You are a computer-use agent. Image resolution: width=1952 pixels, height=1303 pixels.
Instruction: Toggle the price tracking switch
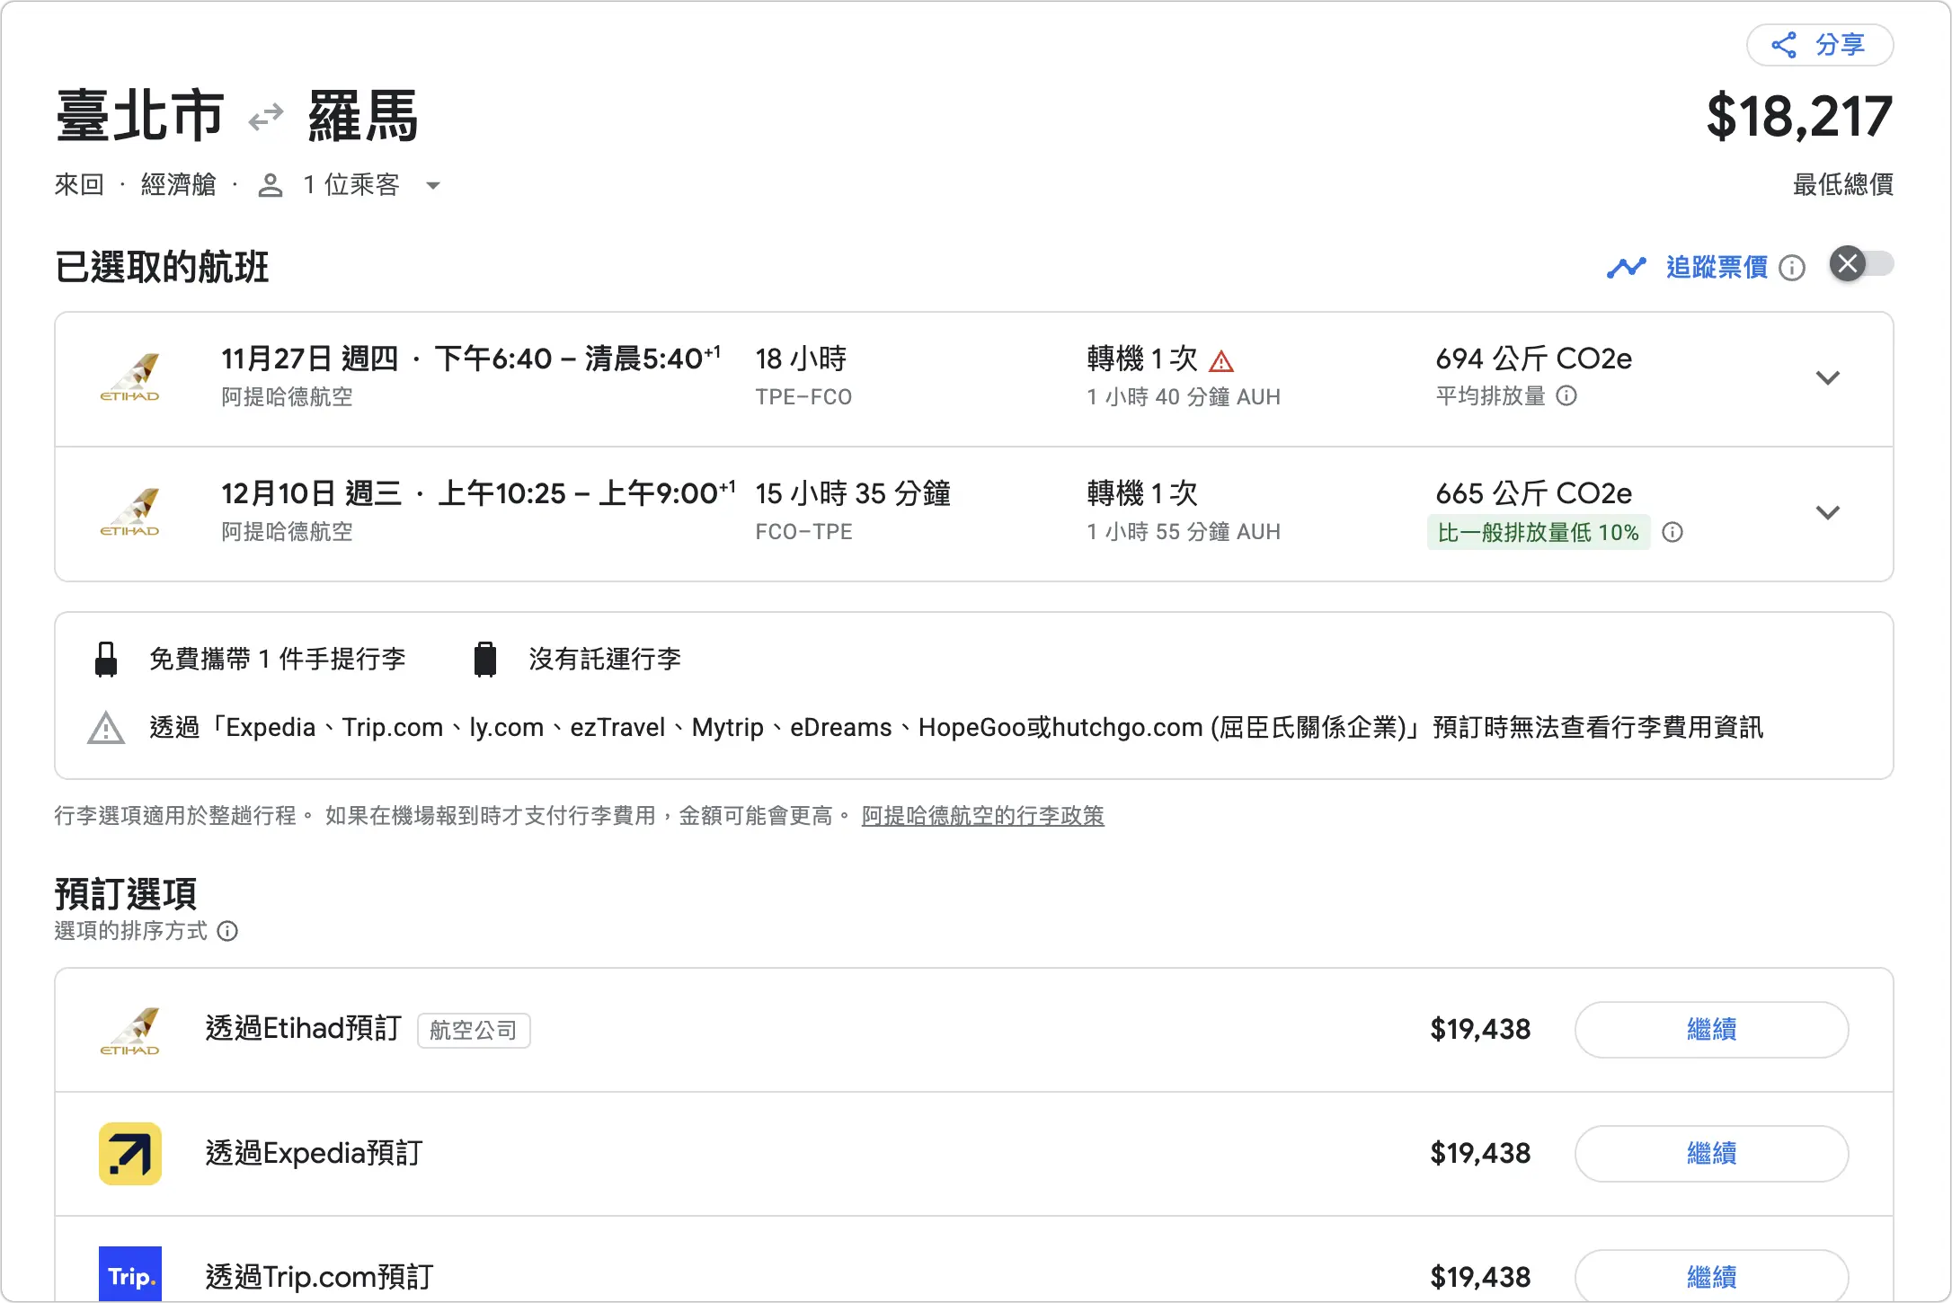[1861, 264]
